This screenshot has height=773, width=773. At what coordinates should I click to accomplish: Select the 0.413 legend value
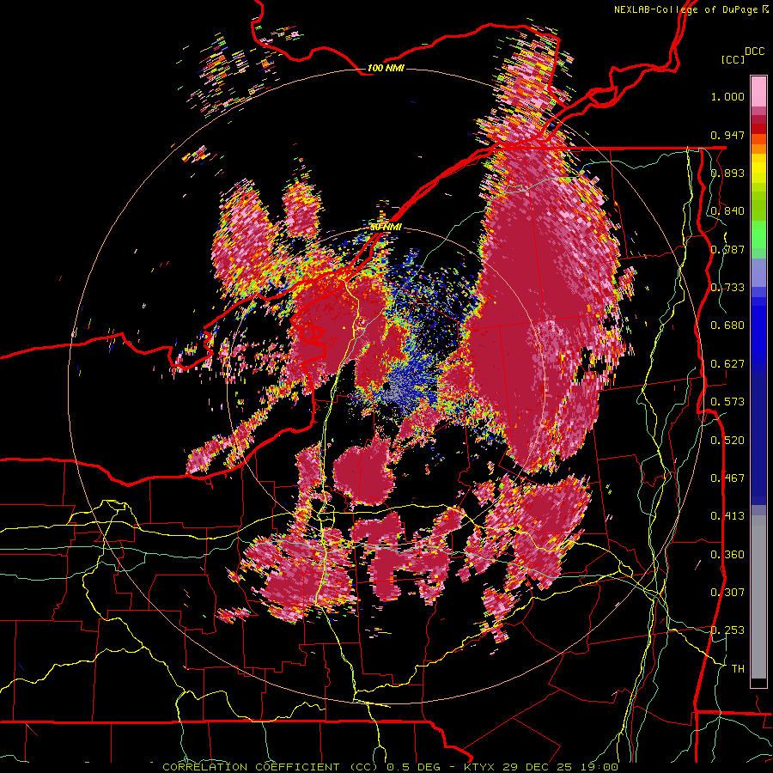click(x=727, y=516)
